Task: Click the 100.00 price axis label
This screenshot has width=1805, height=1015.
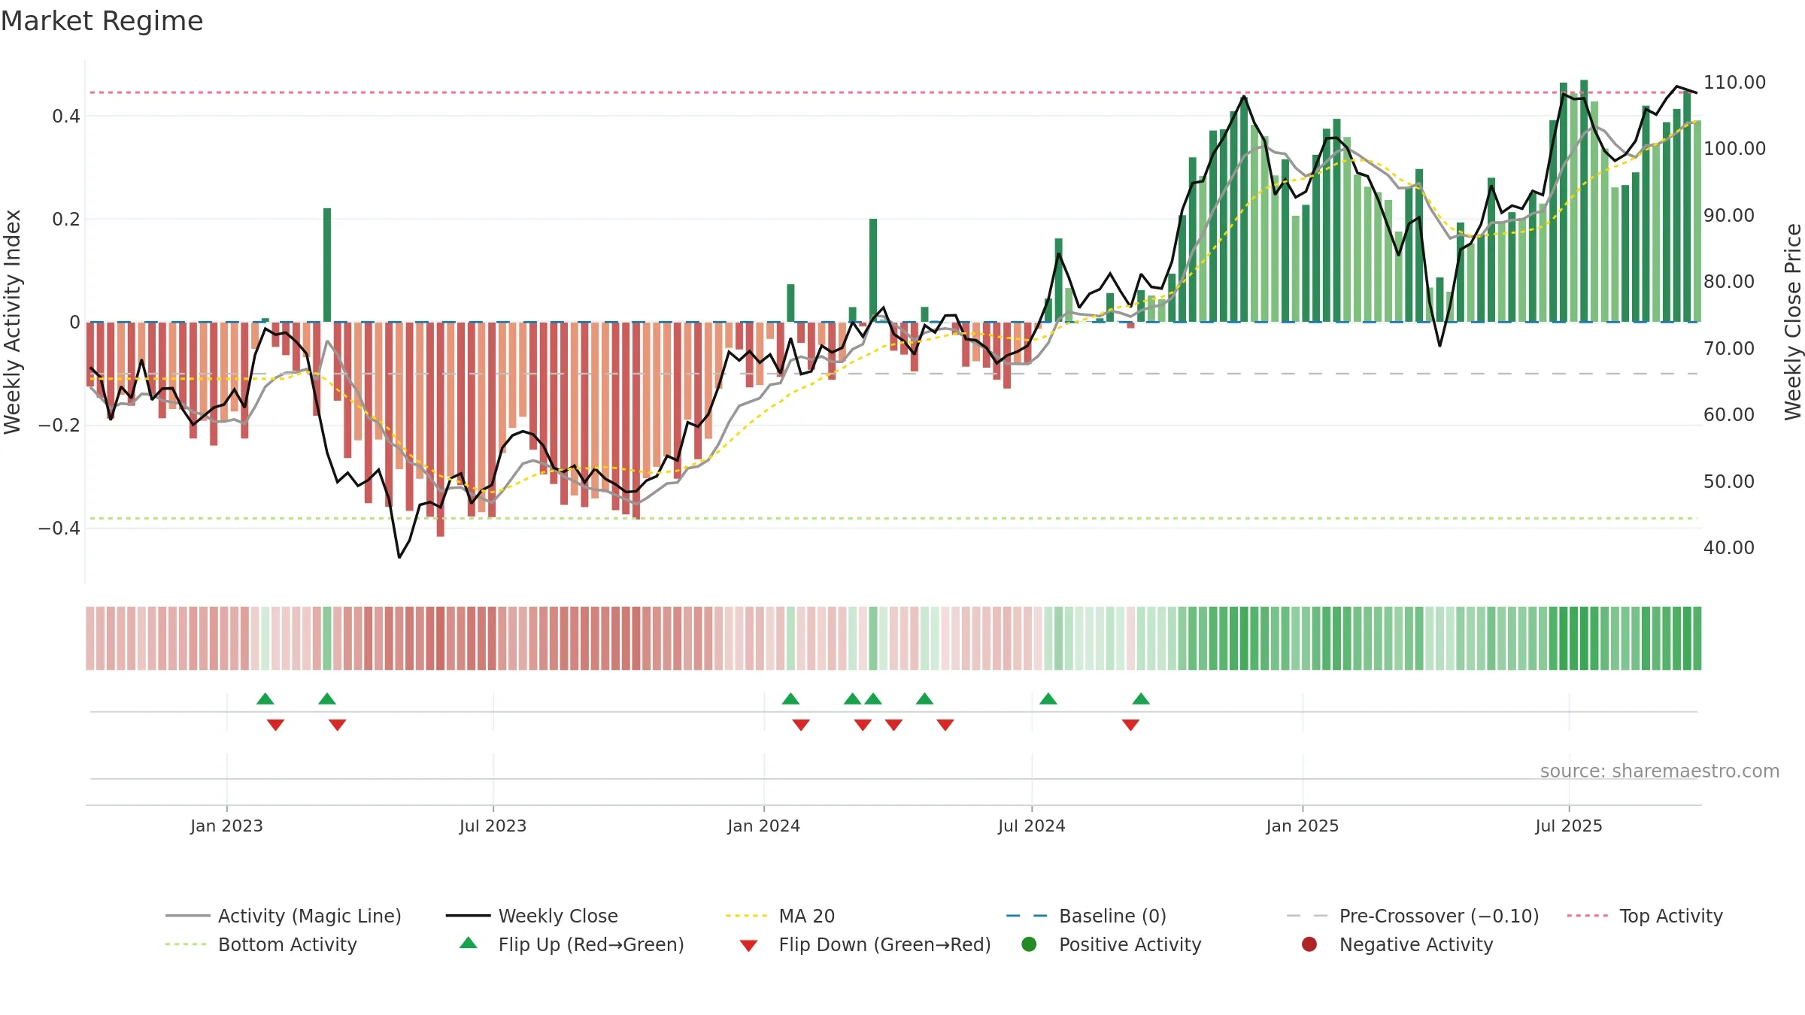Action: coord(1734,149)
